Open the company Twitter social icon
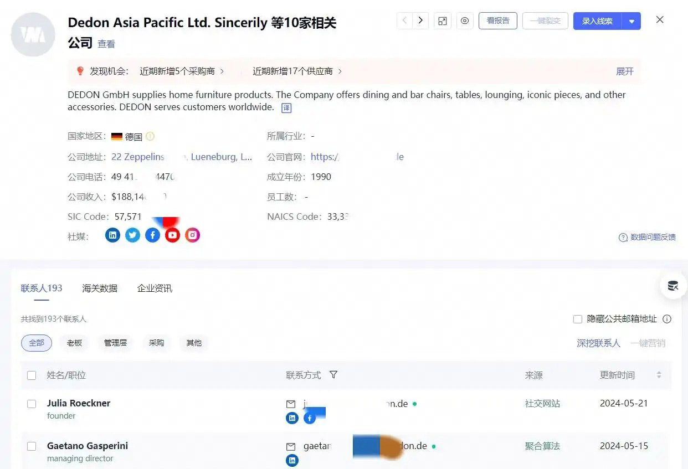 click(x=132, y=235)
